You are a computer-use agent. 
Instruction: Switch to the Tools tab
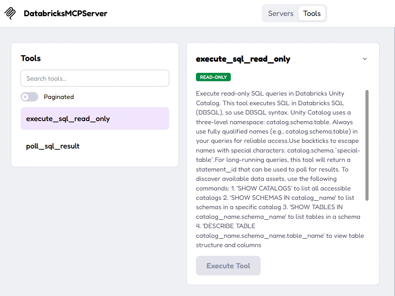[312, 13]
